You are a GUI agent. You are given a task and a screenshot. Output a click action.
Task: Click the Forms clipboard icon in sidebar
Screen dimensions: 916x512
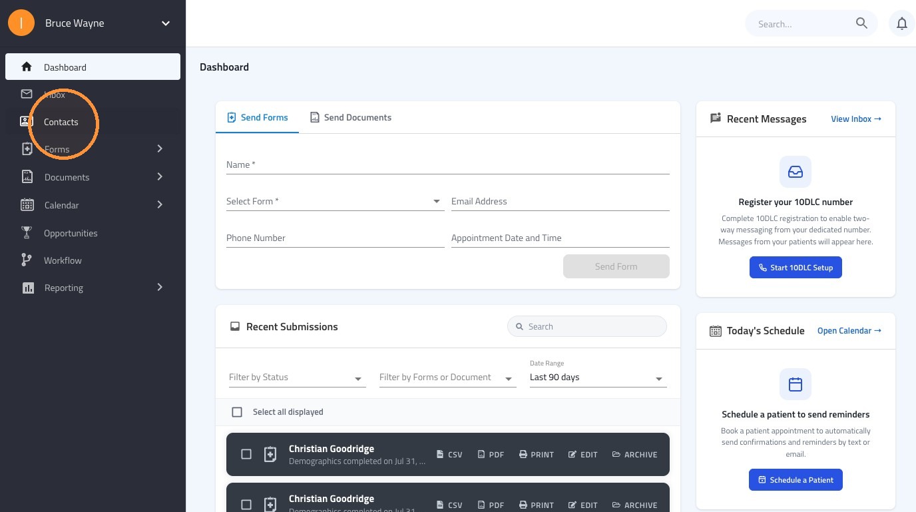click(x=27, y=149)
